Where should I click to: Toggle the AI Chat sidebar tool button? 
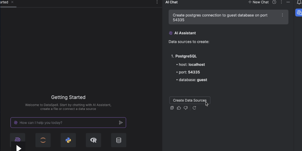[x=299, y=13]
